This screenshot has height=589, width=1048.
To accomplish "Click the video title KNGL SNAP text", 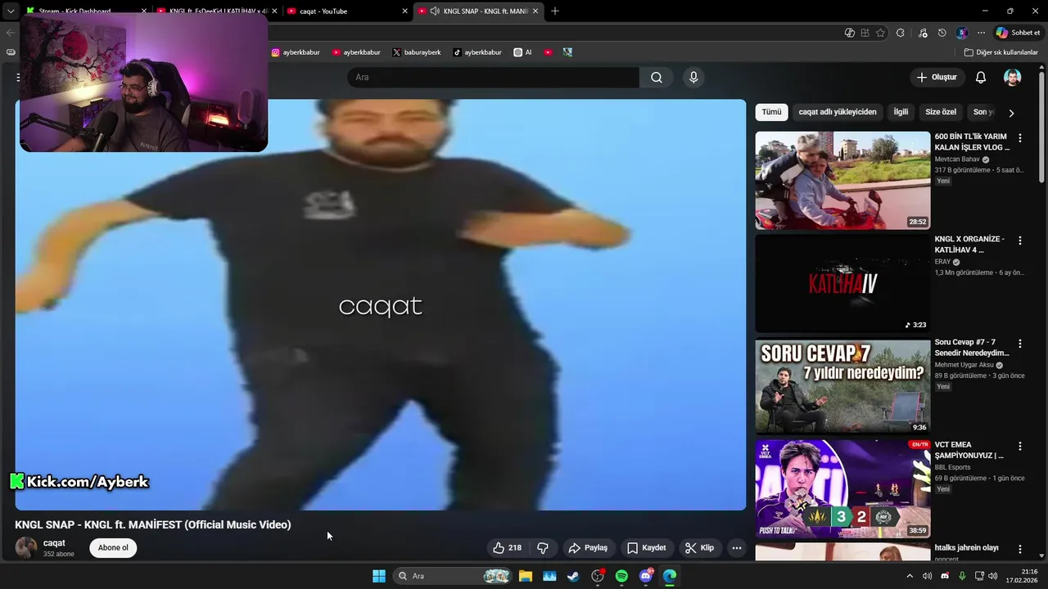I will [152, 524].
